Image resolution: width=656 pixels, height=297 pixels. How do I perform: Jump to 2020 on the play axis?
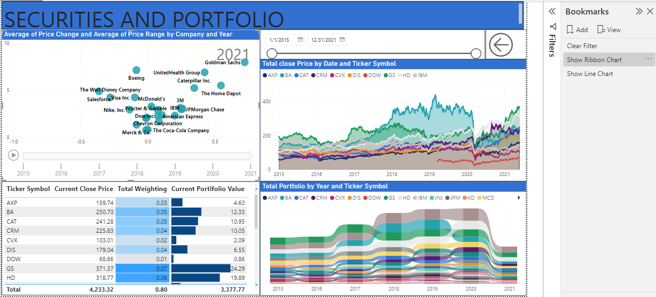point(213,173)
